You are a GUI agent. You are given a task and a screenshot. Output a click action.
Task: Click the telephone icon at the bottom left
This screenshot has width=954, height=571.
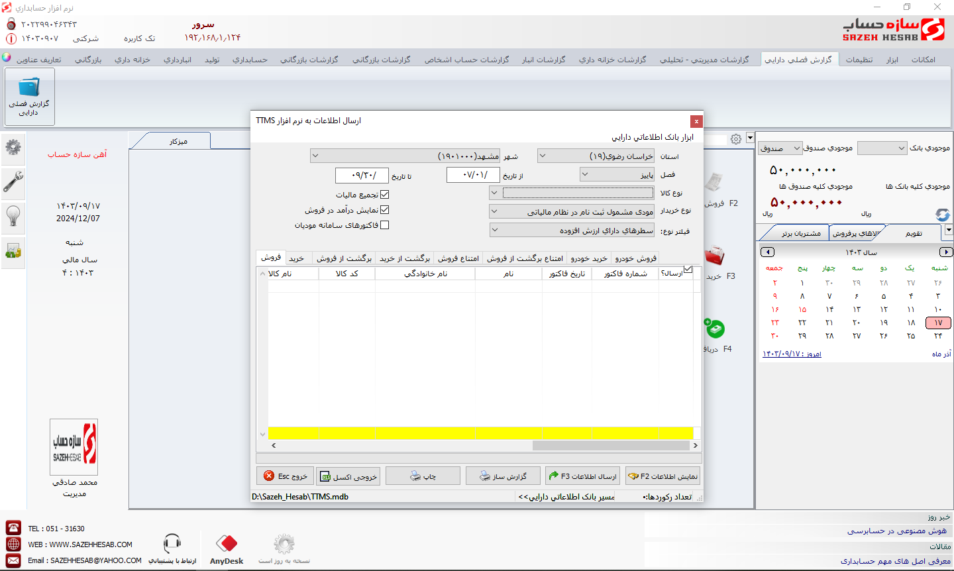[x=13, y=528]
